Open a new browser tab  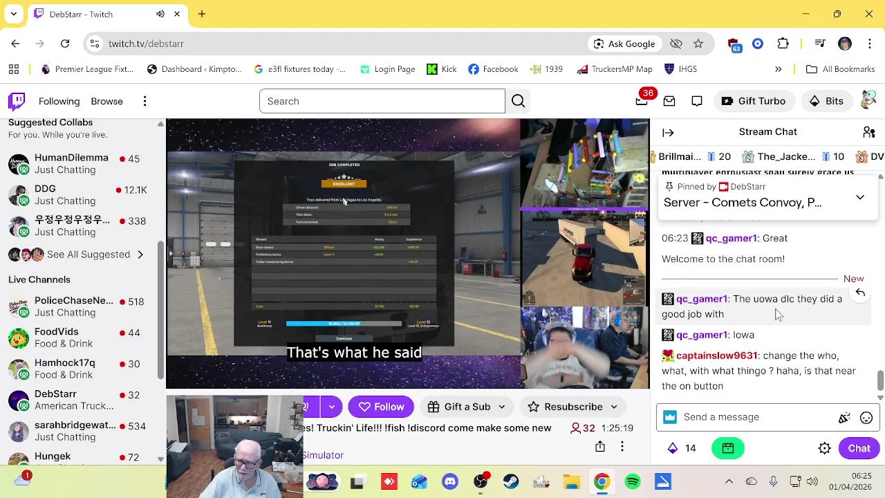tap(202, 14)
